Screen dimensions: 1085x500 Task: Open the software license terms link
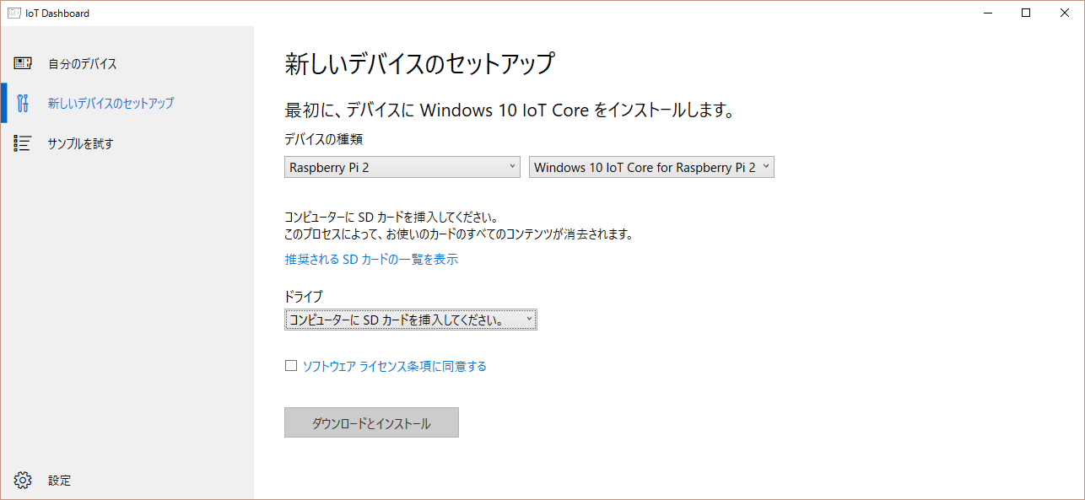(394, 366)
